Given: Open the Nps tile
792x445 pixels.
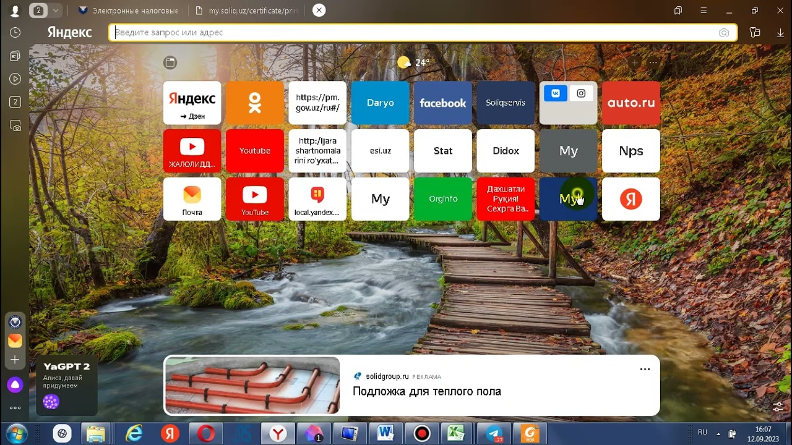Looking at the screenshot, I should click(631, 151).
